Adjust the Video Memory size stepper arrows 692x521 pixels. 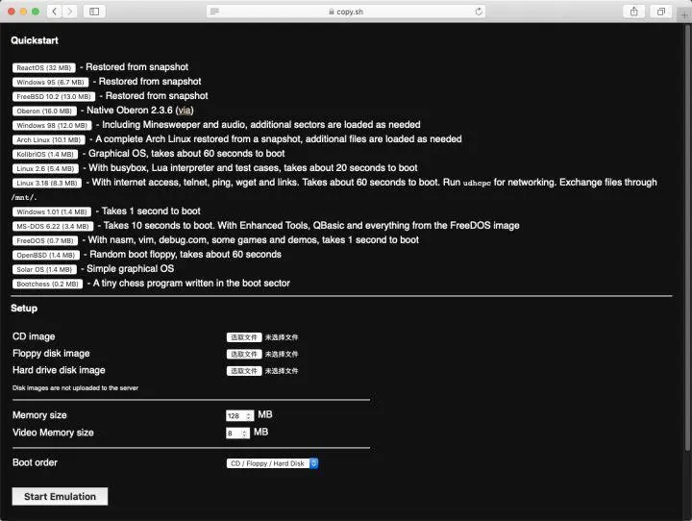pyautogui.click(x=245, y=434)
